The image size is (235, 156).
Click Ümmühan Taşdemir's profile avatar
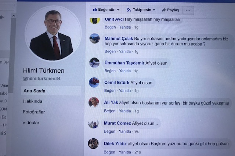(94, 62)
